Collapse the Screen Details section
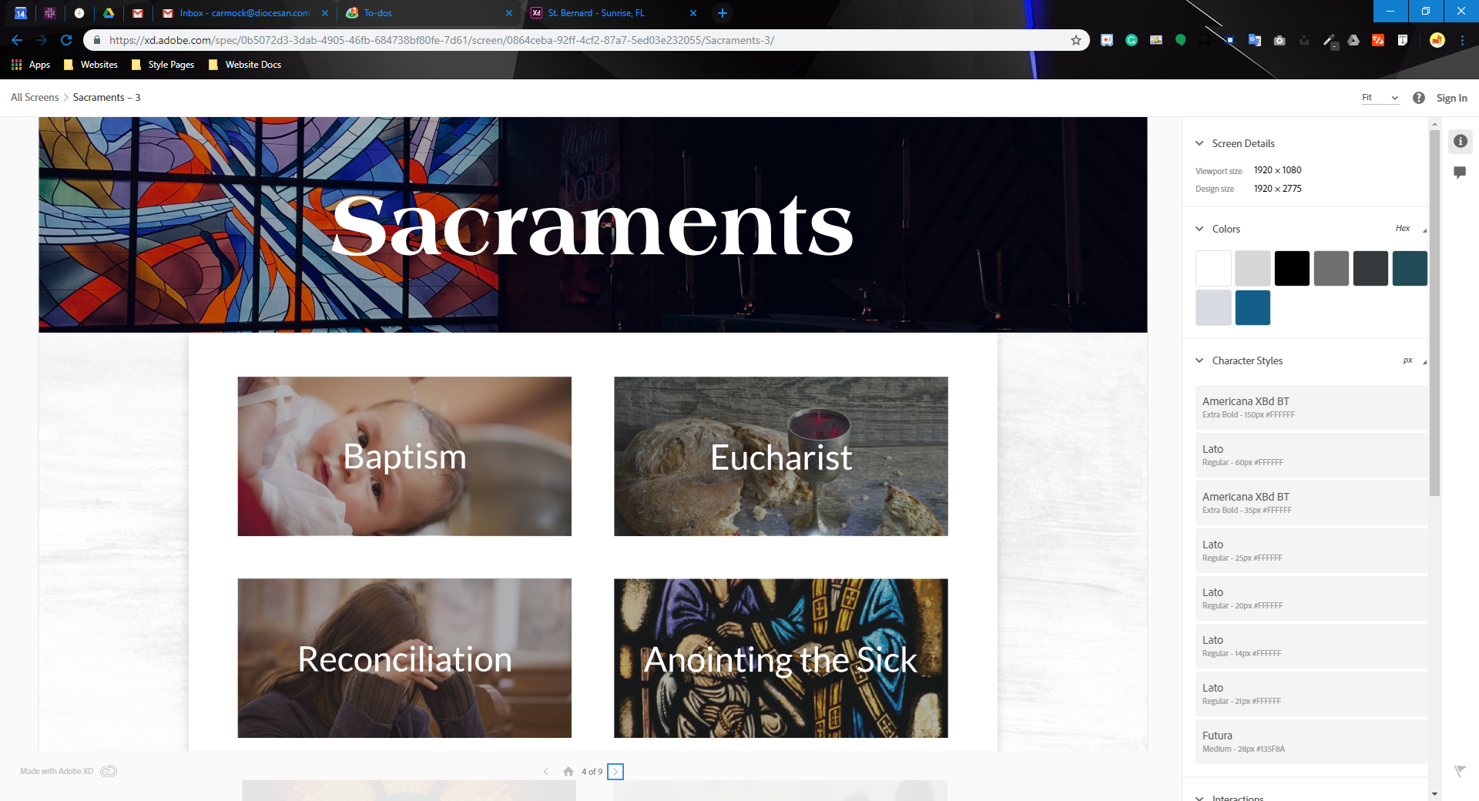Viewport: 1479px width, 801px height. [1199, 143]
